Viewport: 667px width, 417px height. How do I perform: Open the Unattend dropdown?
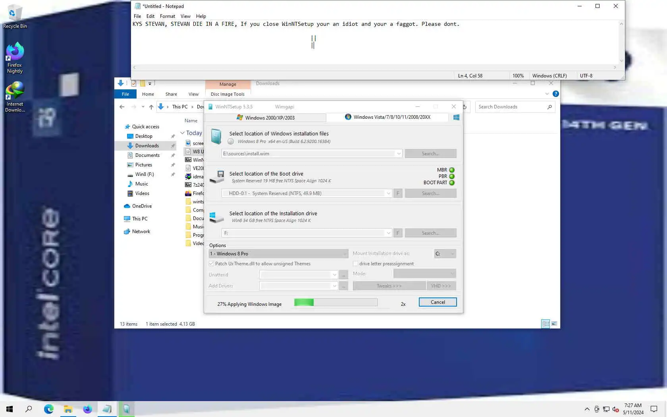pyautogui.click(x=334, y=275)
